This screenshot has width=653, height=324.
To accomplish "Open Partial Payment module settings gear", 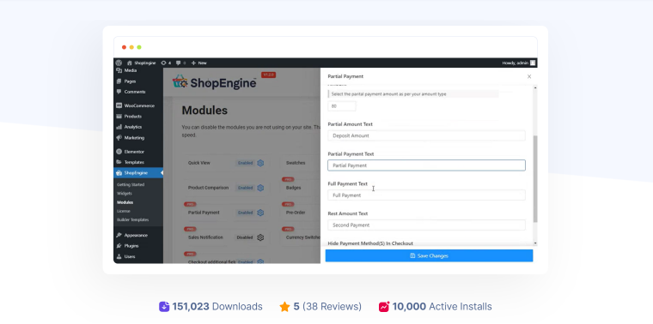I will point(260,213).
